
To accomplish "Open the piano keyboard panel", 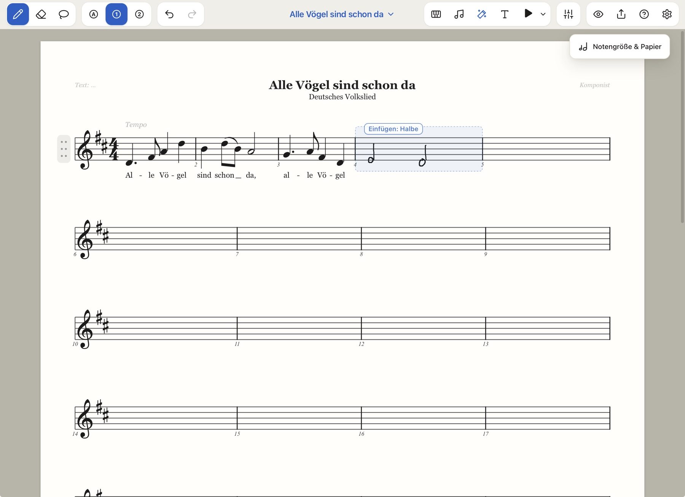I will (x=436, y=14).
